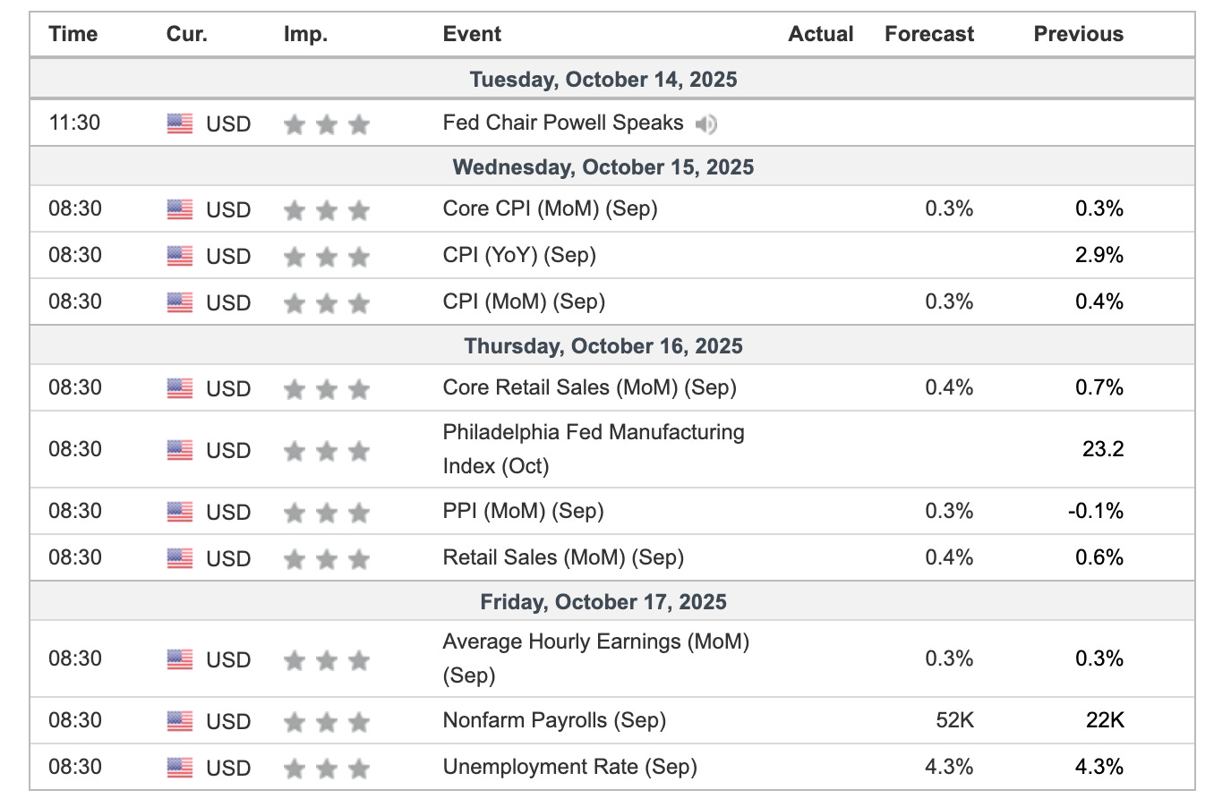Viewport: 1214px width, 807px height.
Task: Open the Core CPI (MoM) (Sep) event
Action: pos(550,208)
